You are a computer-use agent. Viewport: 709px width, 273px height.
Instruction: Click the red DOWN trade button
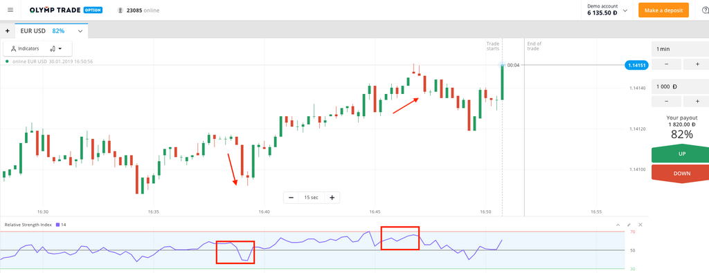coord(680,173)
